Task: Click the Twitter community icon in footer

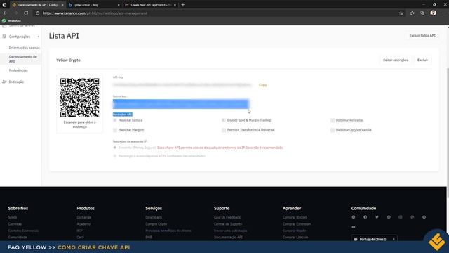Action: coord(377,217)
